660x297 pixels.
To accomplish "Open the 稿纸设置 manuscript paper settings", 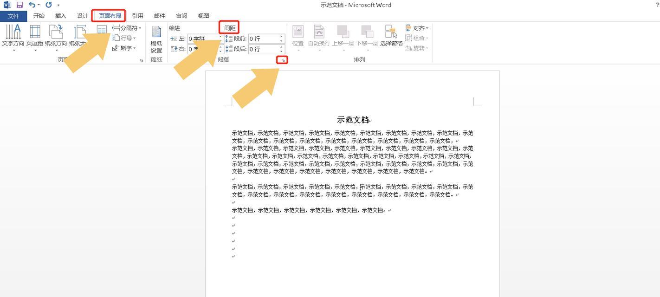I will tap(156, 39).
